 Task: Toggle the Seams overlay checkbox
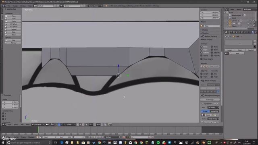pos(202,56)
